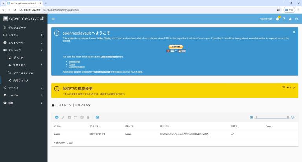Click the delete trash icon in toolbar
The height and width of the screenshot is (162, 302).
[88, 117]
